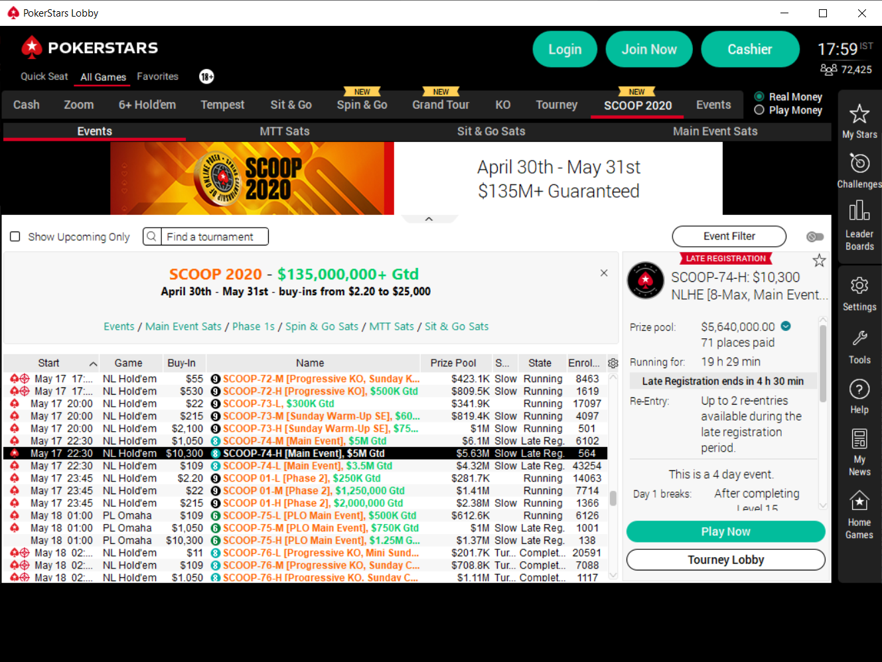Click the magnifier search icon
Image resolution: width=882 pixels, height=662 pixels.
pos(152,237)
